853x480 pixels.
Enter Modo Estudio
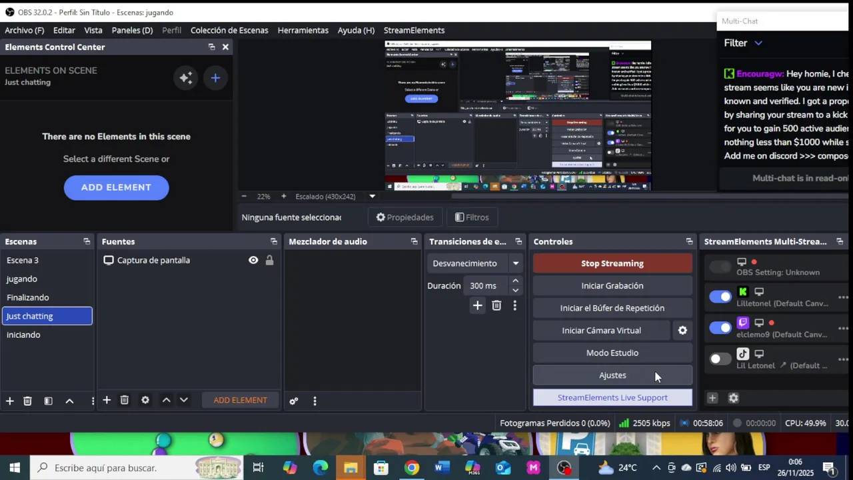coord(612,353)
